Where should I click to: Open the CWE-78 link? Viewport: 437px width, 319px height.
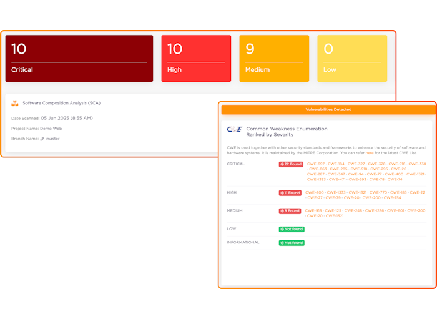point(377,179)
